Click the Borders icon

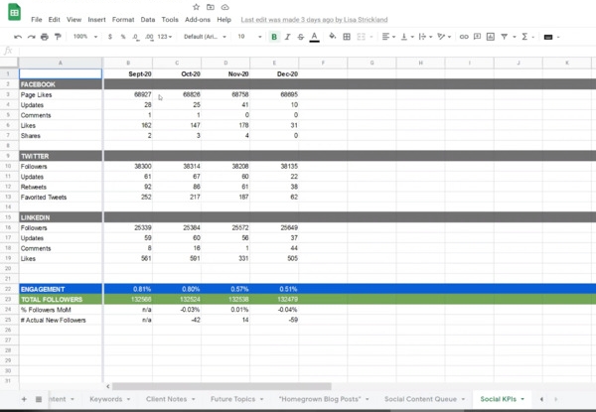(x=347, y=37)
